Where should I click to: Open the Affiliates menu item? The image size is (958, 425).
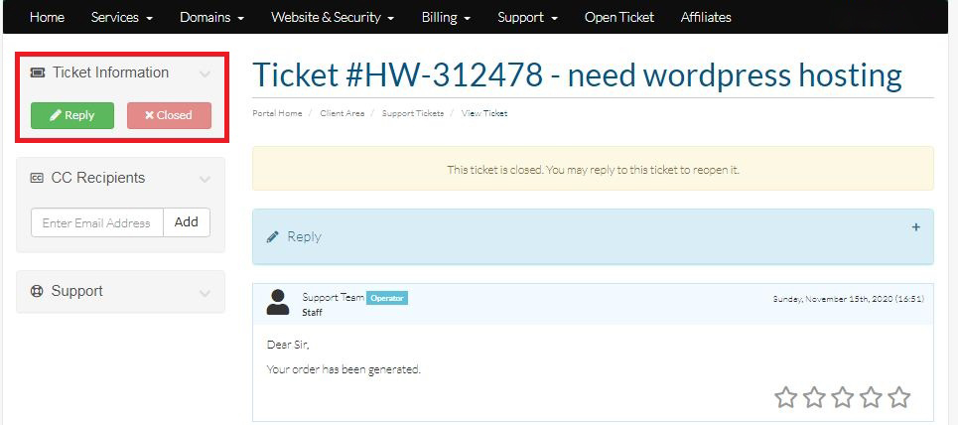pyautogui.click(x=706, y=17)
